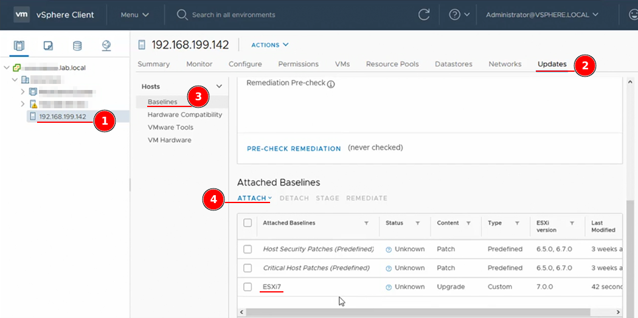The height and width of the screenshot is (318, 638).
Task: Collapse the lab.local vCenter tree node
Action: (x=6, y=67)
